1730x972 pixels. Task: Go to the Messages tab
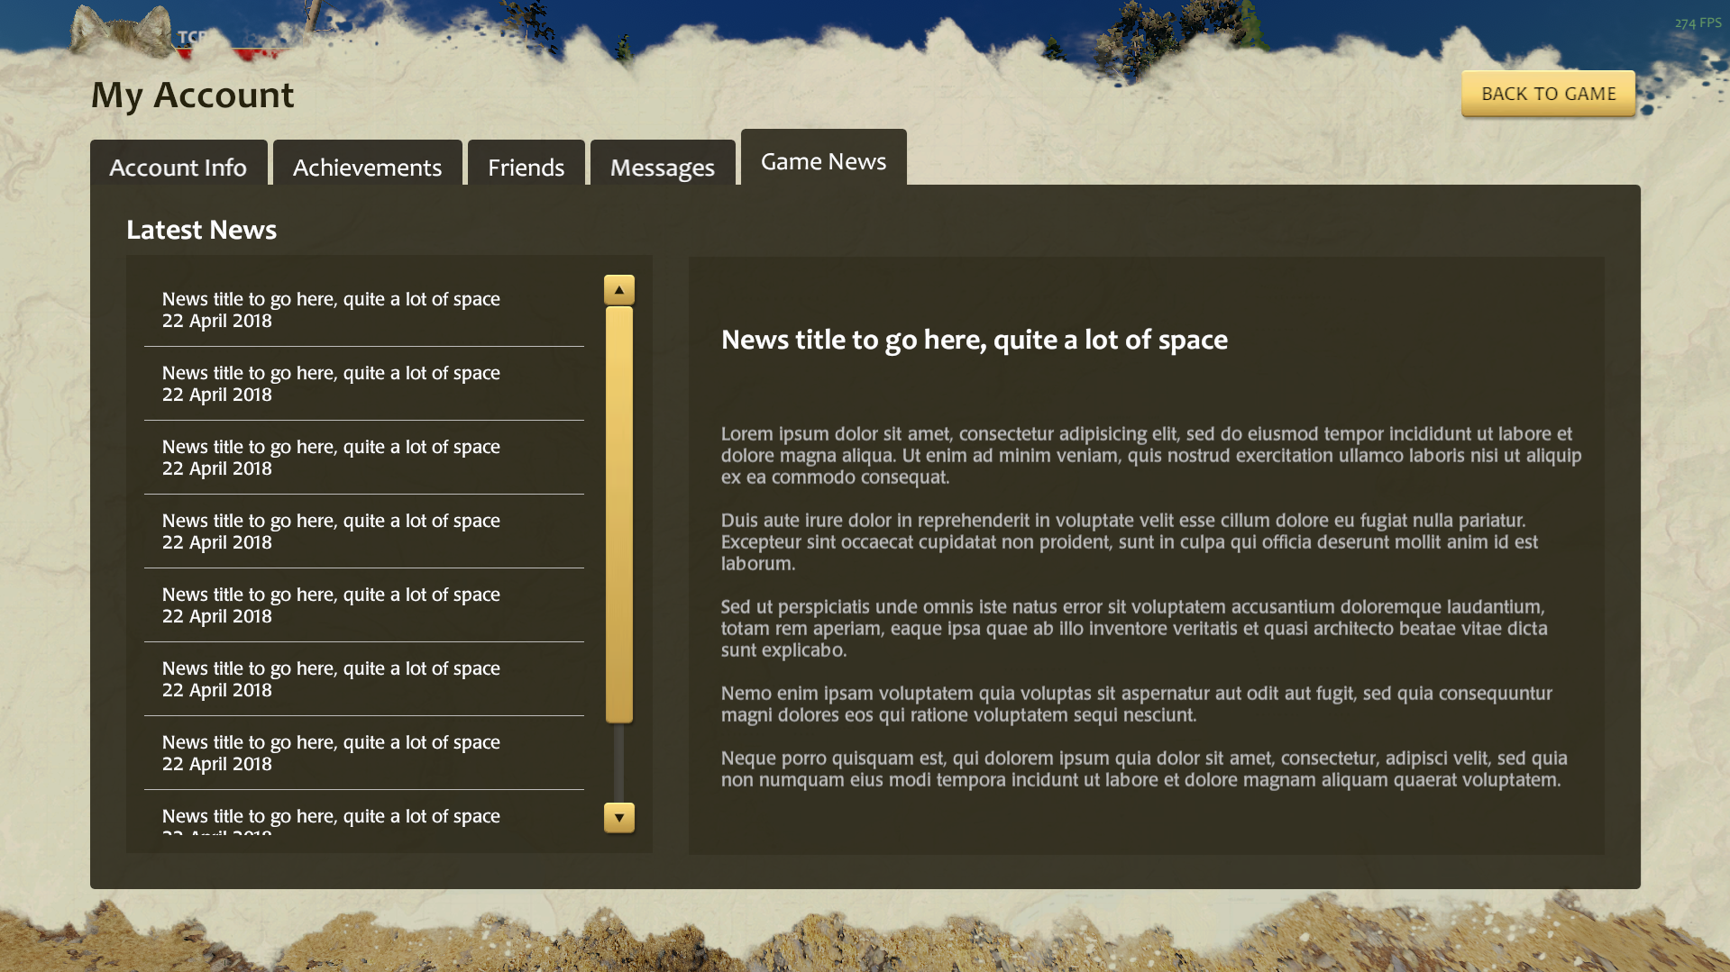(662, 164)
